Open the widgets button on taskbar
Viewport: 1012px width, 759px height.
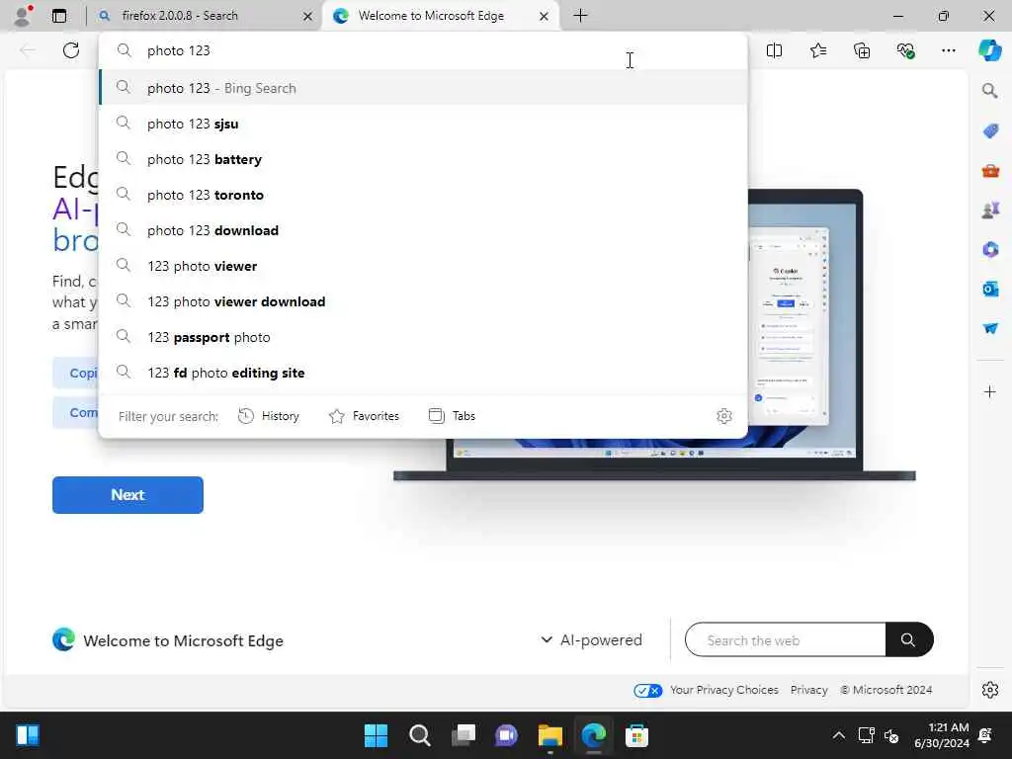pos(28,735)
